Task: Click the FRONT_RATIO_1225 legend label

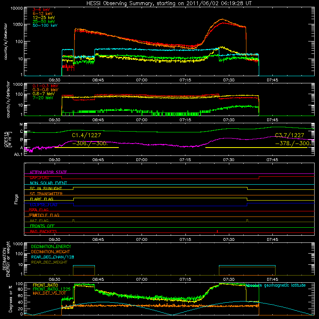Action: [x=51, y=289]
